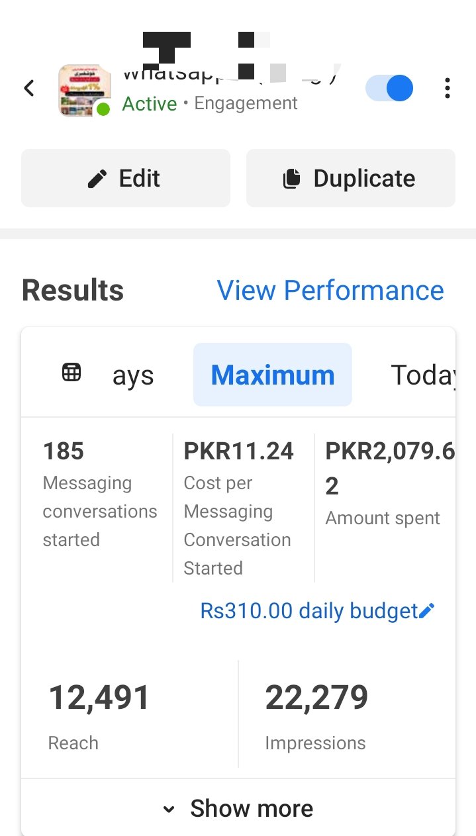476x836 pixels.
Task: Click the pencil icon beside daily budget
Action: tap(427, 610)
